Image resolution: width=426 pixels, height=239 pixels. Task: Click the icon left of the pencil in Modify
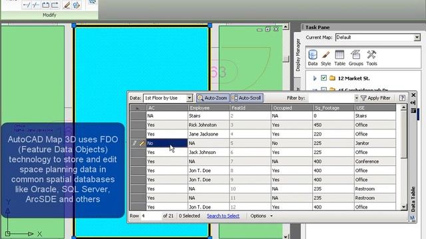[55, 5]
